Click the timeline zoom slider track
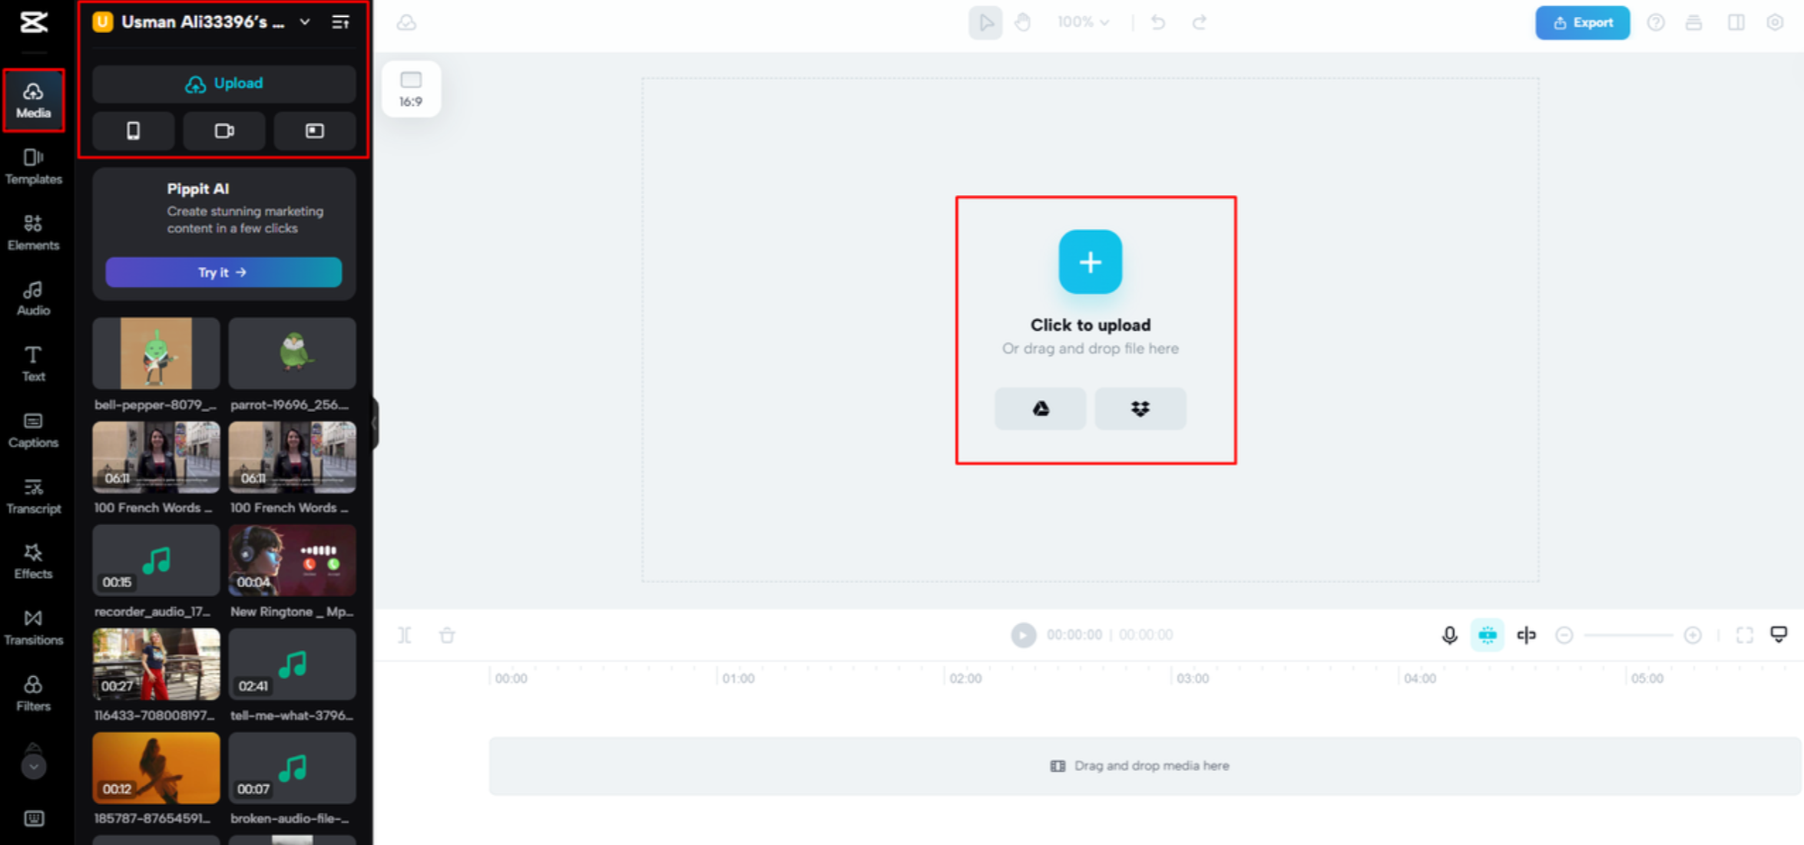Screen dimensions: 1804x845 (x=1628, y=635)
